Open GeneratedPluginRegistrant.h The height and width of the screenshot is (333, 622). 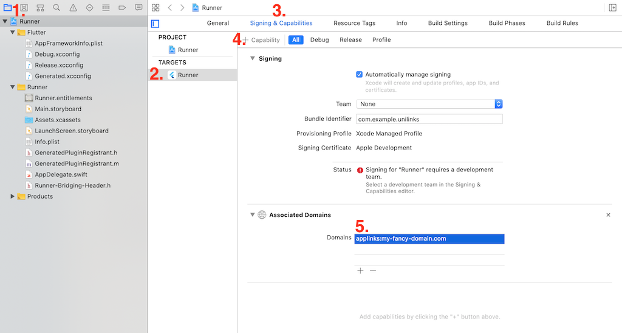click(76, 153)
